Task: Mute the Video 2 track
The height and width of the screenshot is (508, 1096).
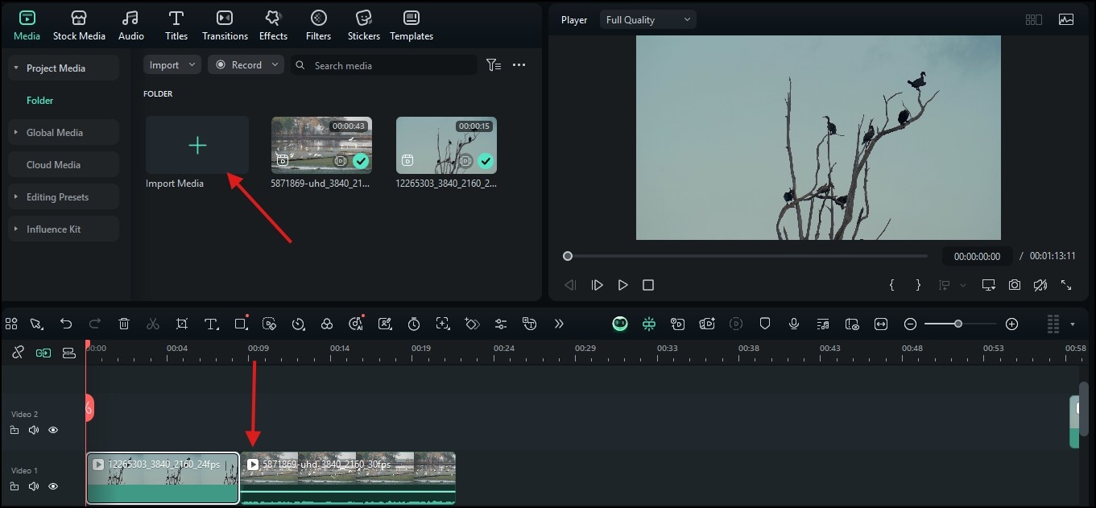Action: tap(34, 430)
